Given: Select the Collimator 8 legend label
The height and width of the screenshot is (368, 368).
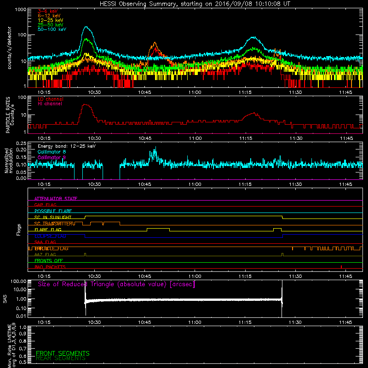Looking at the screenshot, I should [x=52, y=152].
